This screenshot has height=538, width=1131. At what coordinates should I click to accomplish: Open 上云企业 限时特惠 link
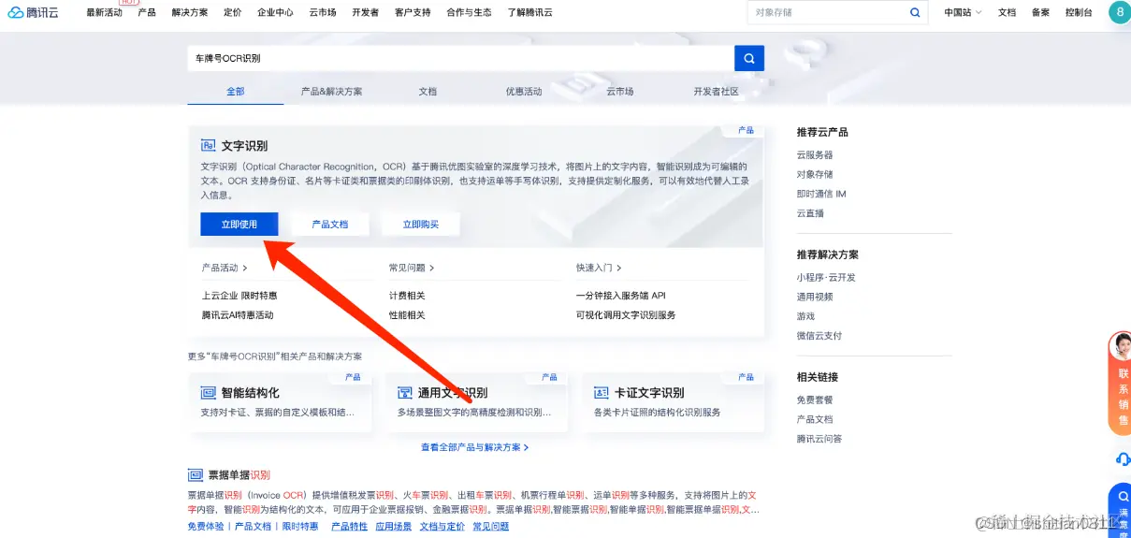click(x=238, y=296)
